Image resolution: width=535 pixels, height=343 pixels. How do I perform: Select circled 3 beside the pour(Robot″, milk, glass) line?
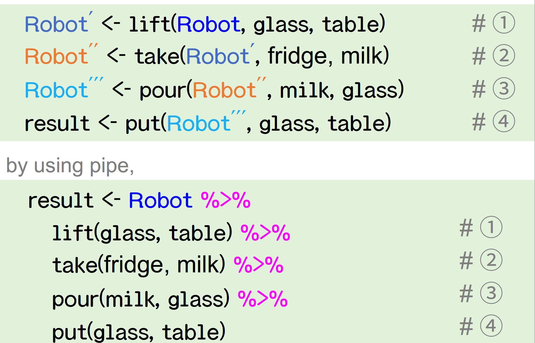pos(504,89)
